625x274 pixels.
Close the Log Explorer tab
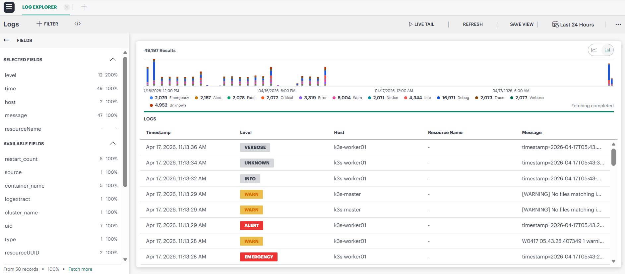click(x=67, y=7)
